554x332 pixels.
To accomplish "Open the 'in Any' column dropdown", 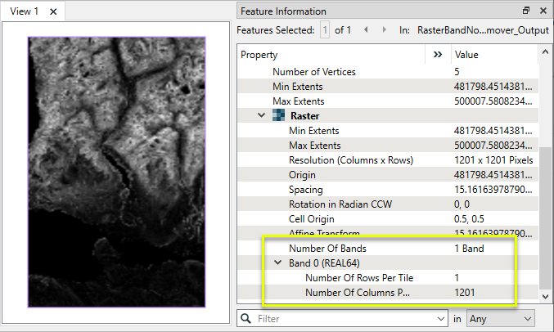I will pos(500,317).
